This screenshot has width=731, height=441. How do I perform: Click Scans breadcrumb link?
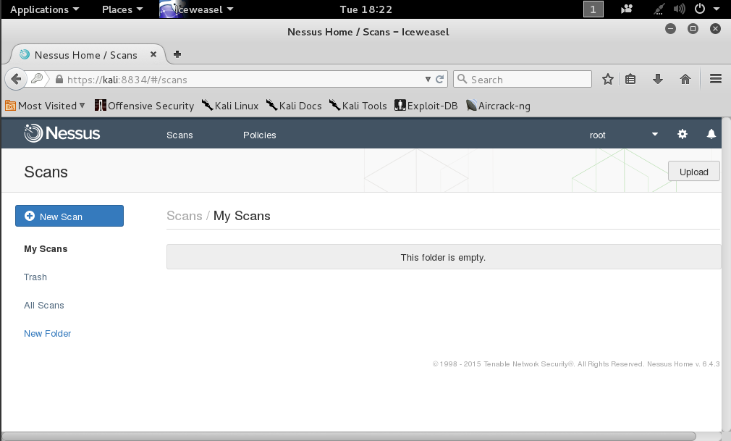click(x=184, y=216)
